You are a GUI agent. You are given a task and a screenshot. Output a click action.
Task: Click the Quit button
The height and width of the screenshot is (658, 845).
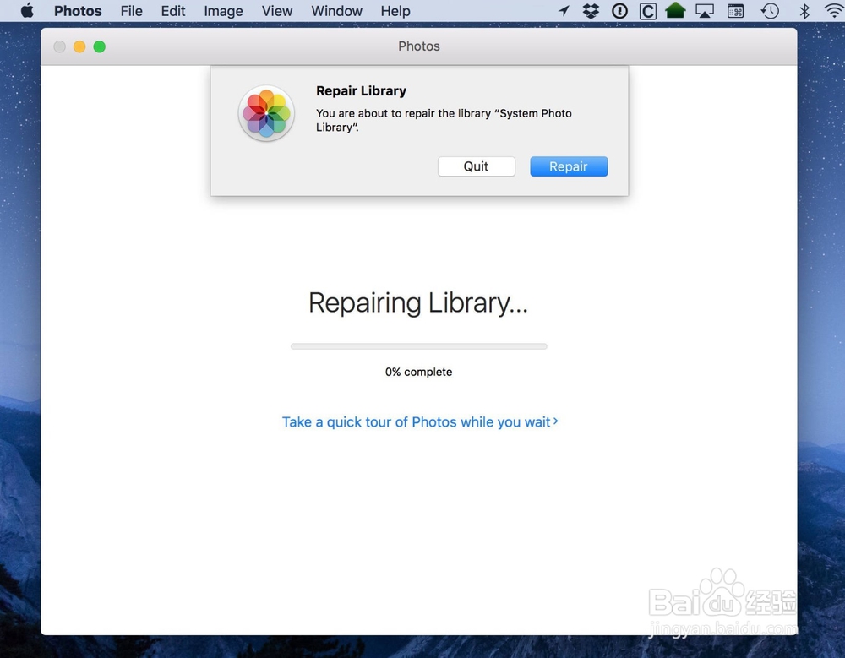(x=477, y=166)
